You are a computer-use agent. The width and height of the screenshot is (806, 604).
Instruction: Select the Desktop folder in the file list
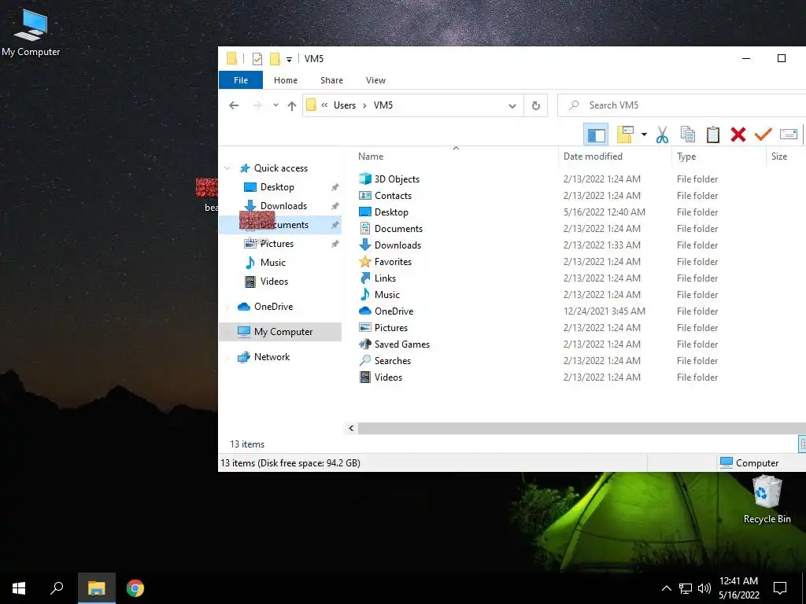[x=390, y=212]
